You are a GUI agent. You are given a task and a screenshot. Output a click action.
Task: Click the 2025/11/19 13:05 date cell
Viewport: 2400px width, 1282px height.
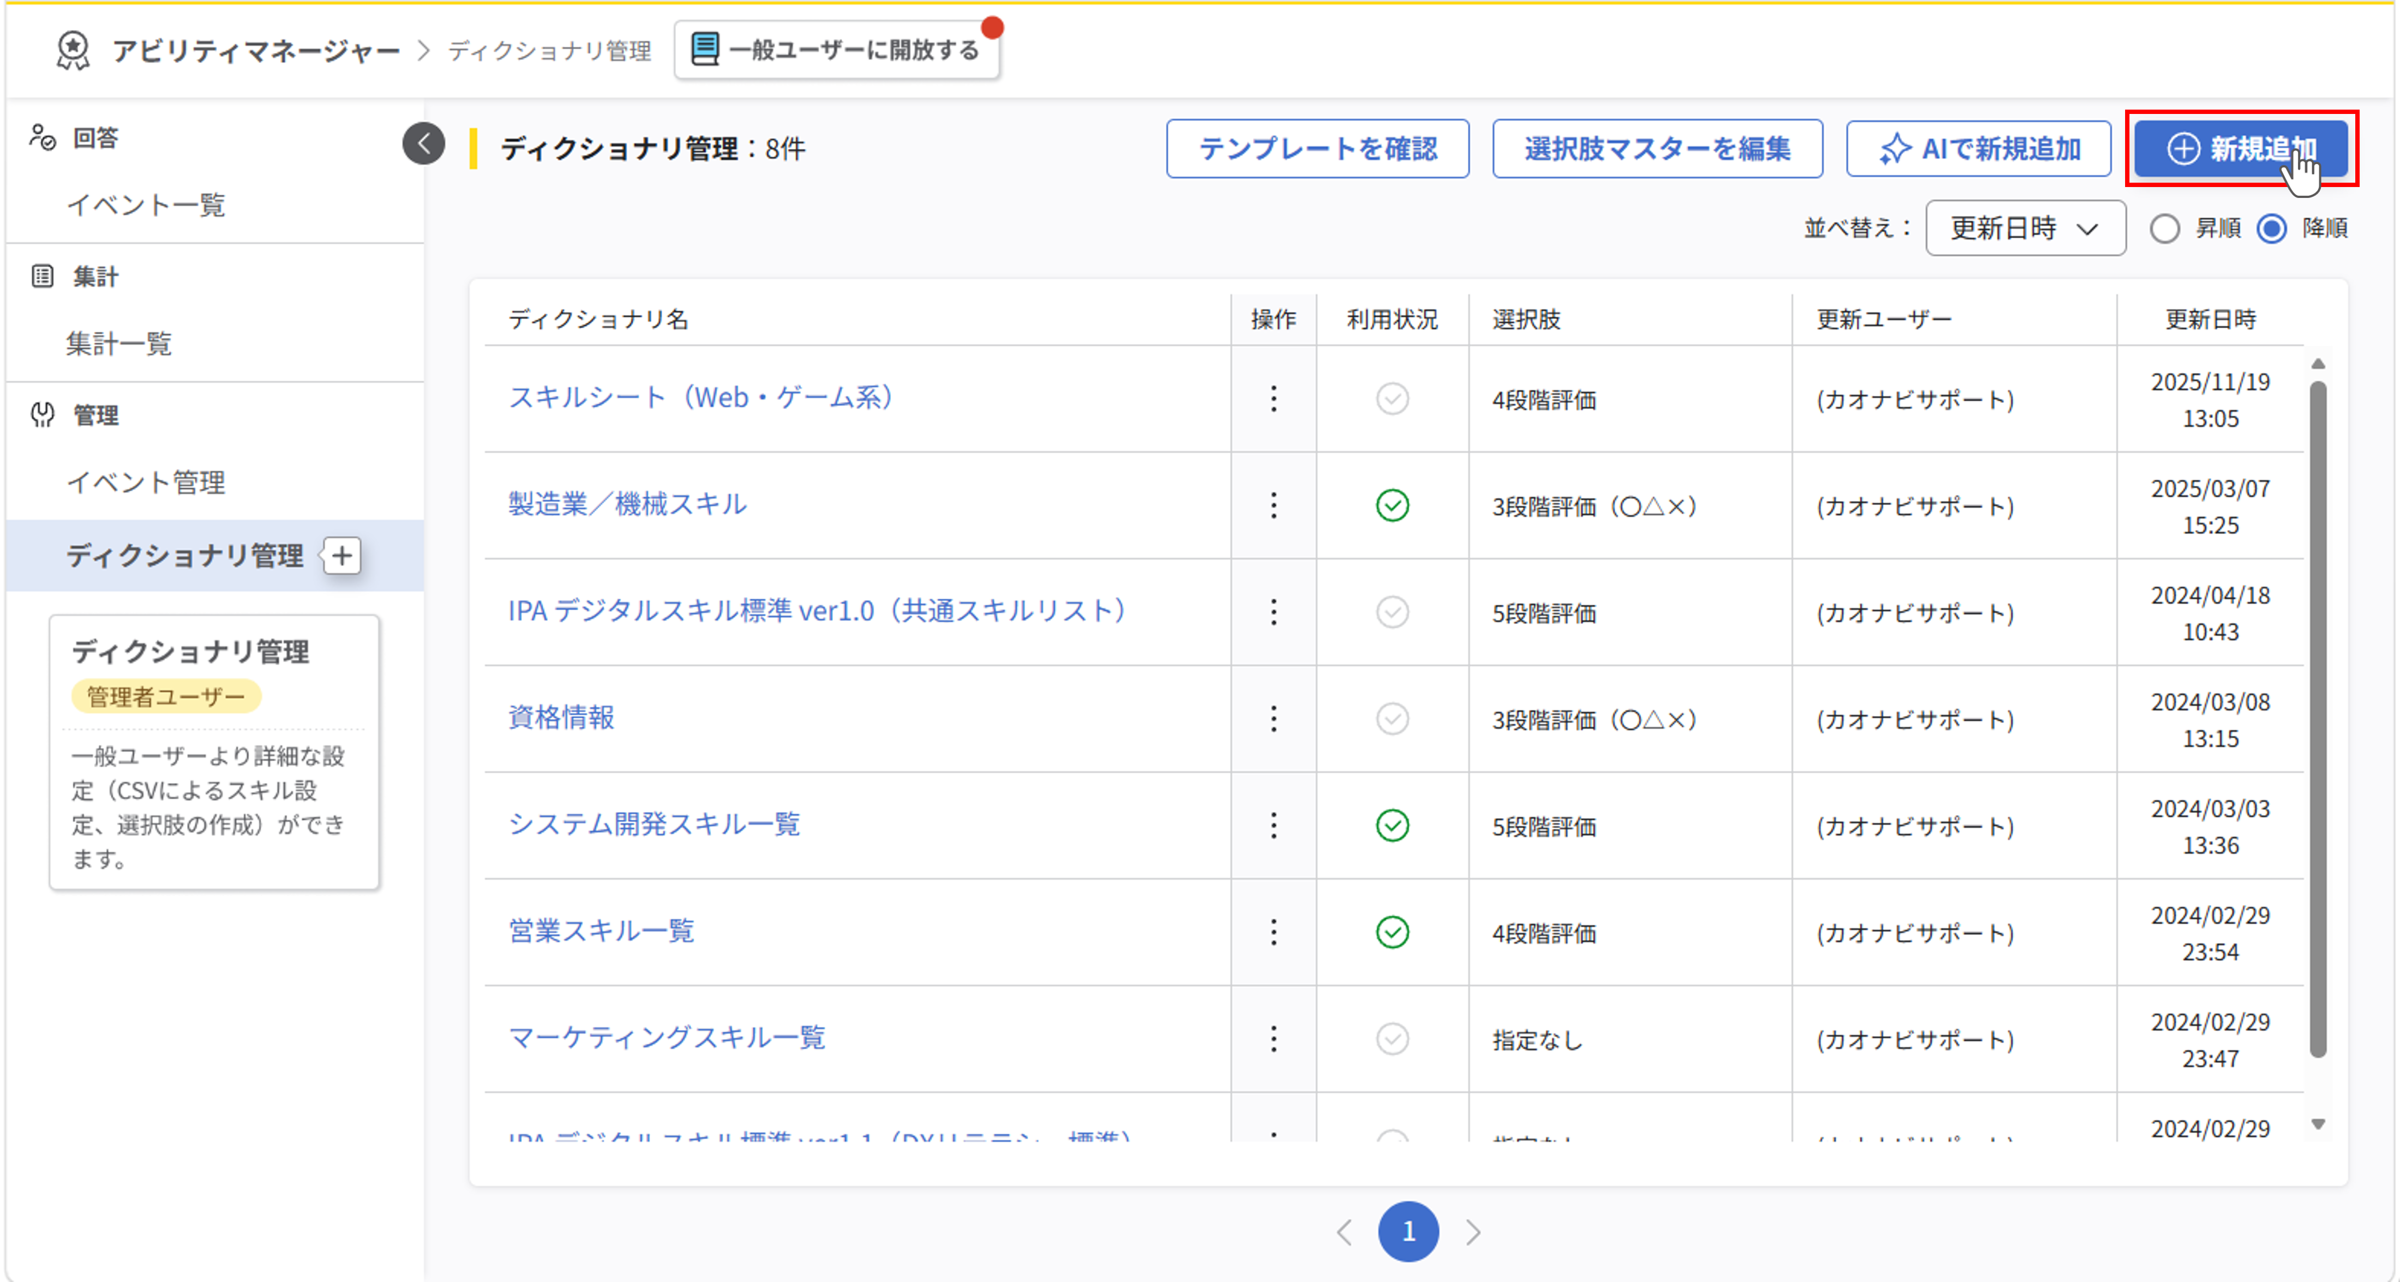pos(2210,400)
